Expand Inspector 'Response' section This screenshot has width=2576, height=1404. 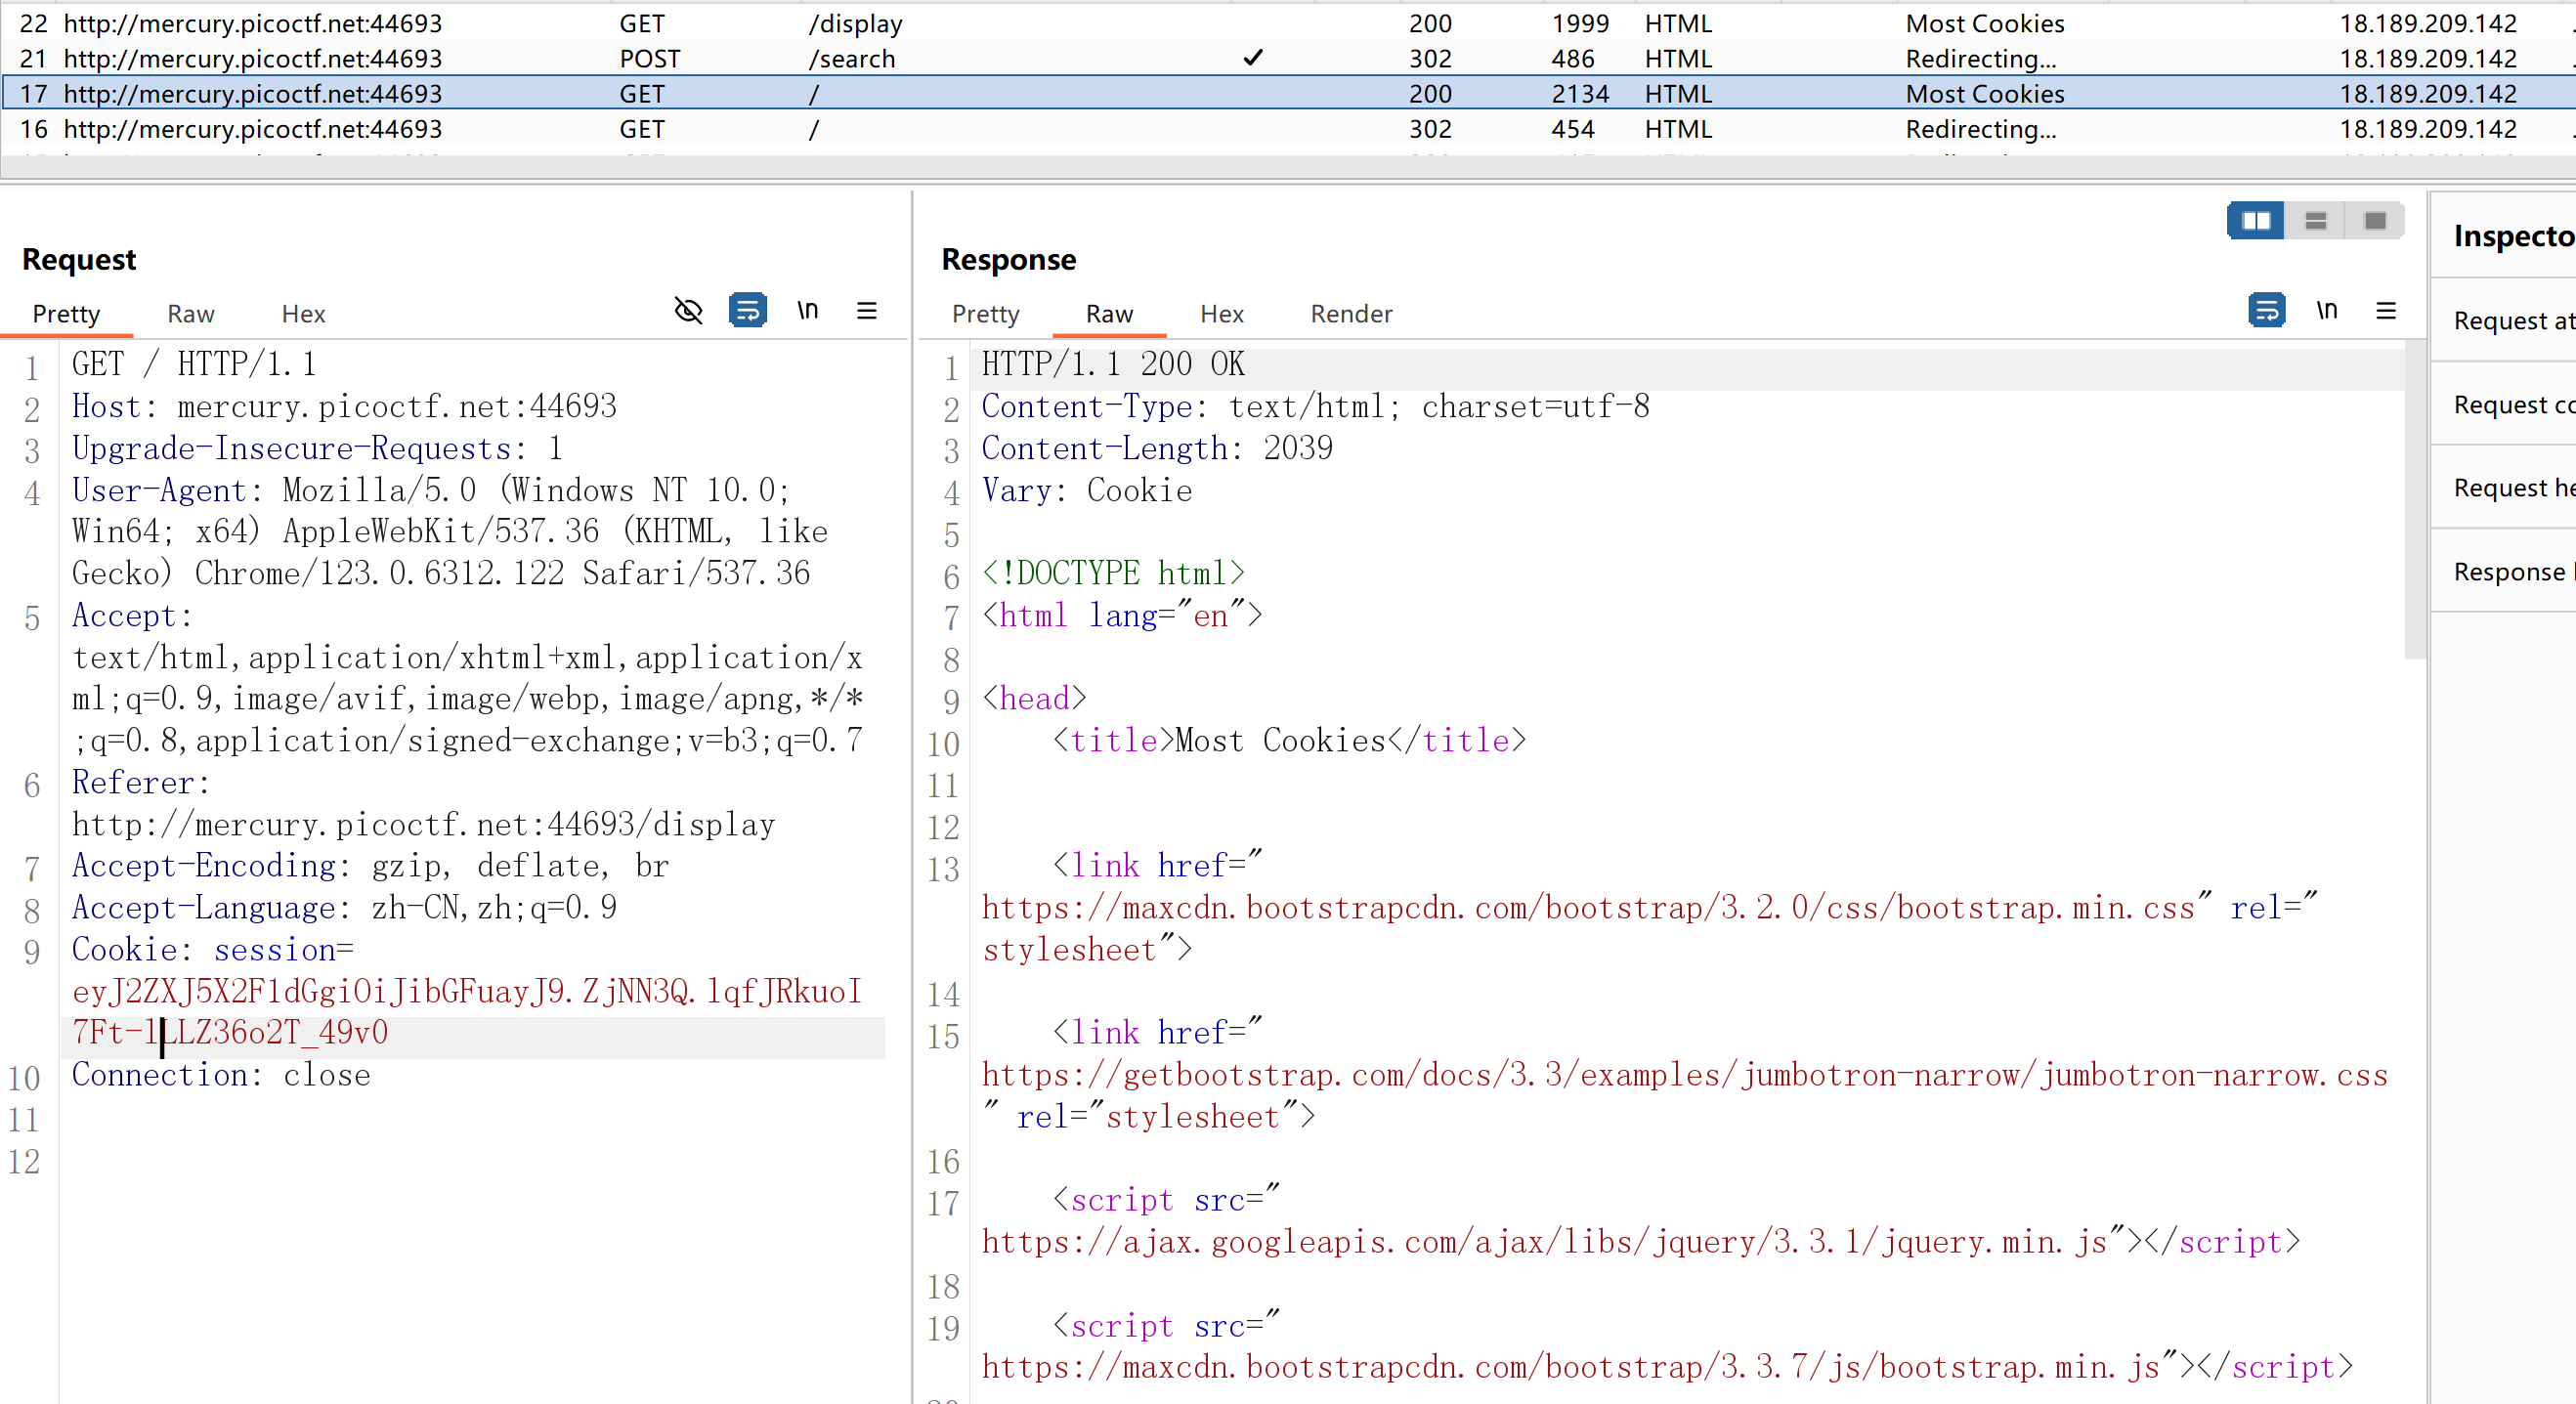click(2504, 572)
